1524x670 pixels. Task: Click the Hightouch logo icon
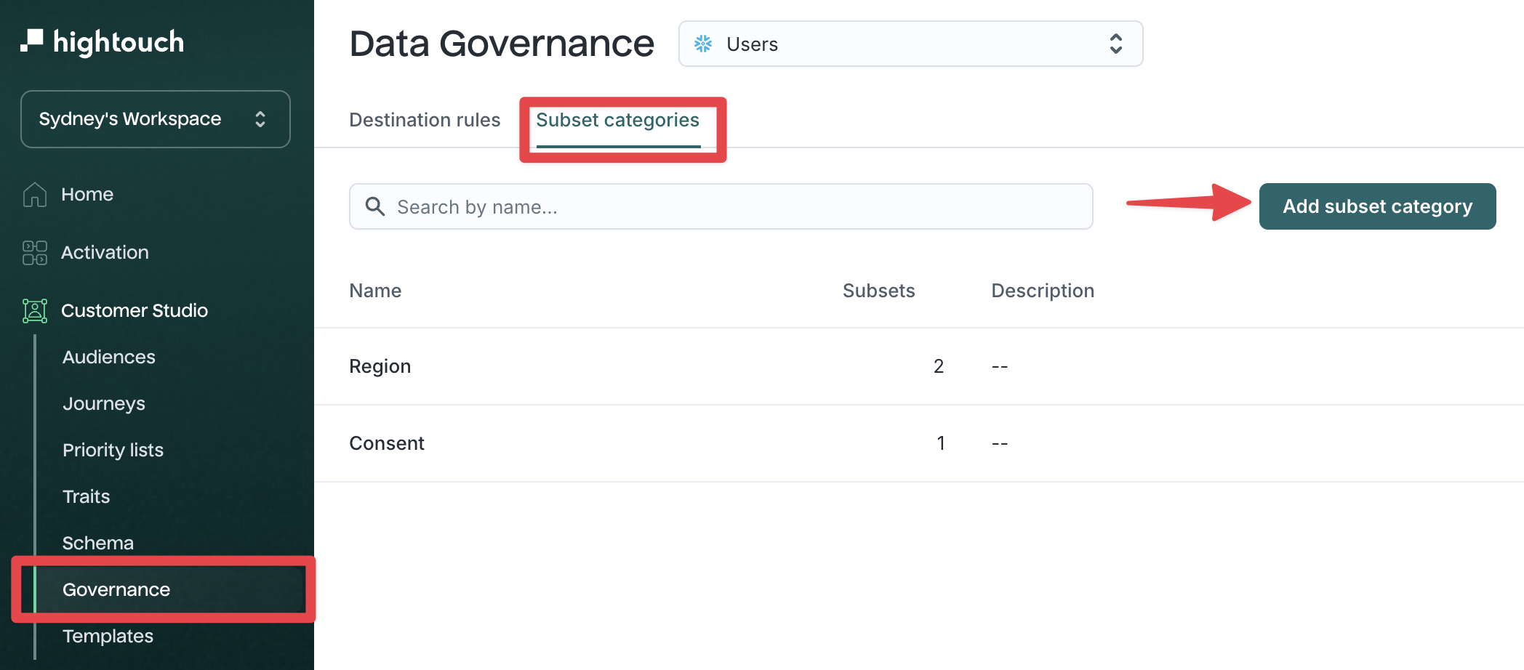[x=32, y=41]
